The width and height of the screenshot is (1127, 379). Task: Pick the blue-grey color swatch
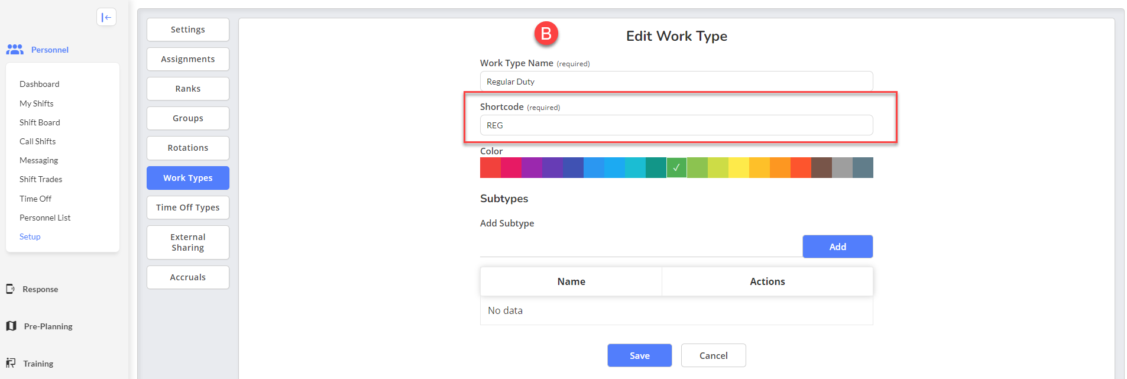pos(863,168)
